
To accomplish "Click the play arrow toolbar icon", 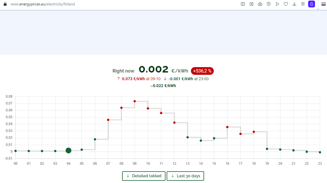I will [x=277, y=4].
